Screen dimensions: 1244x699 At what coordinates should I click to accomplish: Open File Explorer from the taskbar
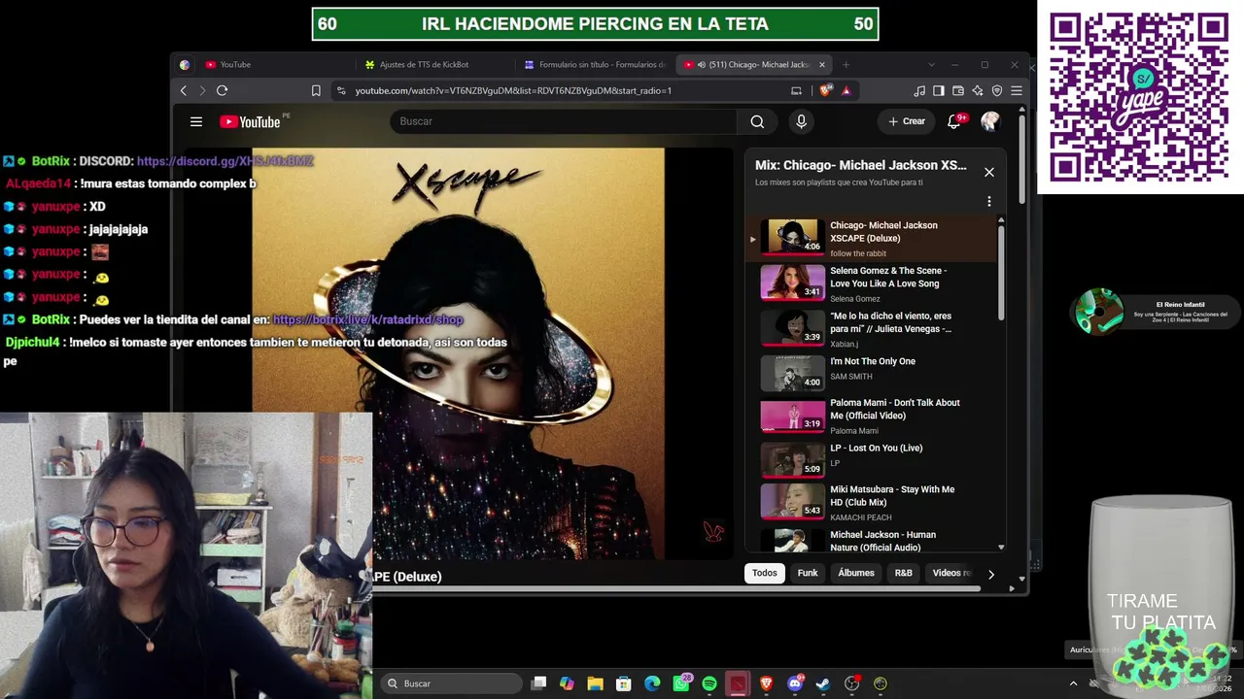[596, 683]
